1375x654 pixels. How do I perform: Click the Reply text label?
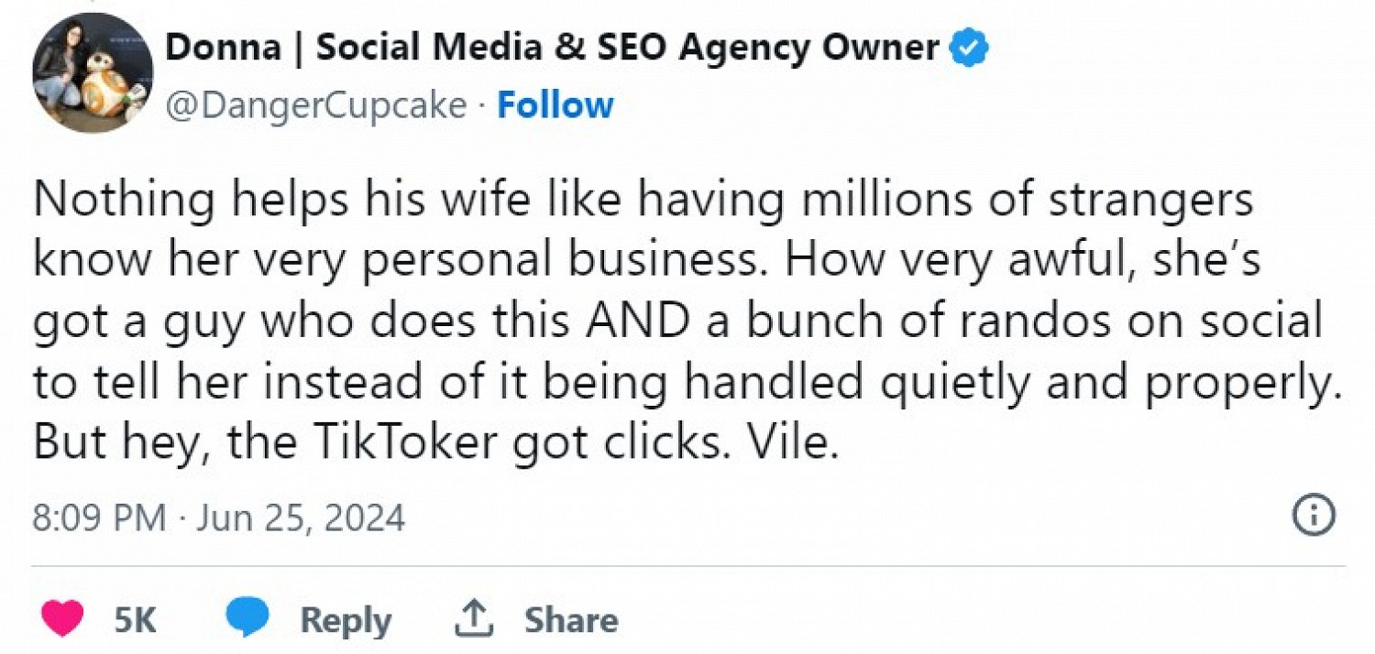click(346, 621)
